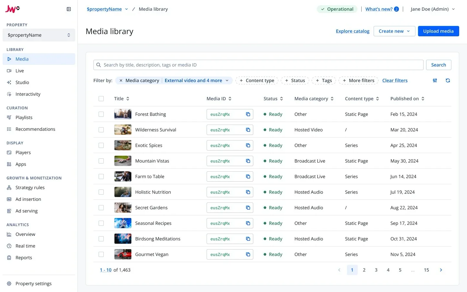Screen dimensions: 467x292
Task: Copy media ID for Holistic Nutrition
Action: click(x=248, y=192)
